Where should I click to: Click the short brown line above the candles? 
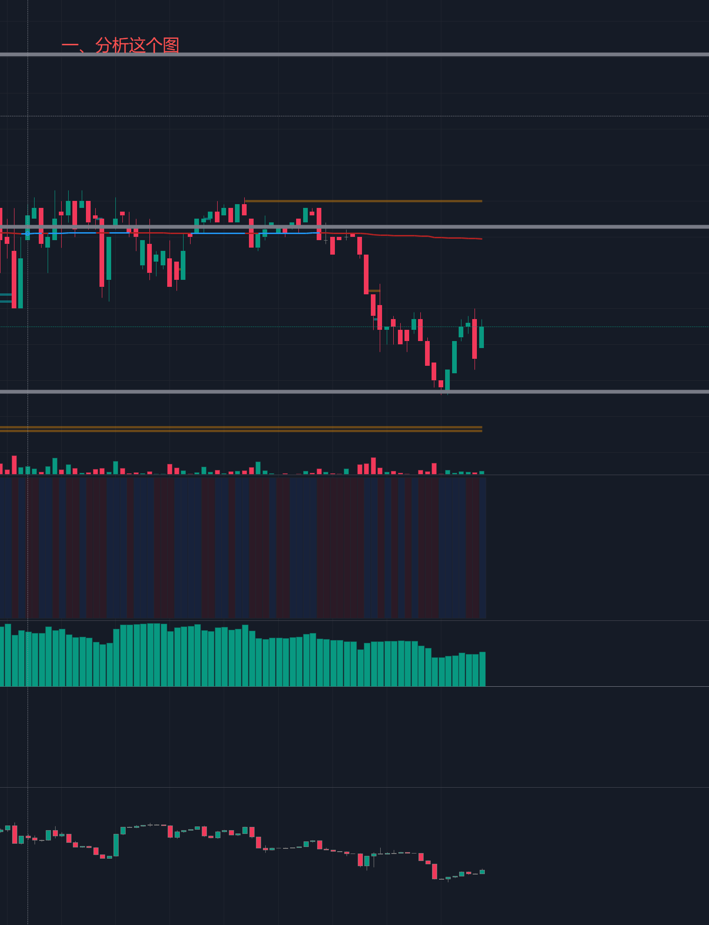pos(363,201)
